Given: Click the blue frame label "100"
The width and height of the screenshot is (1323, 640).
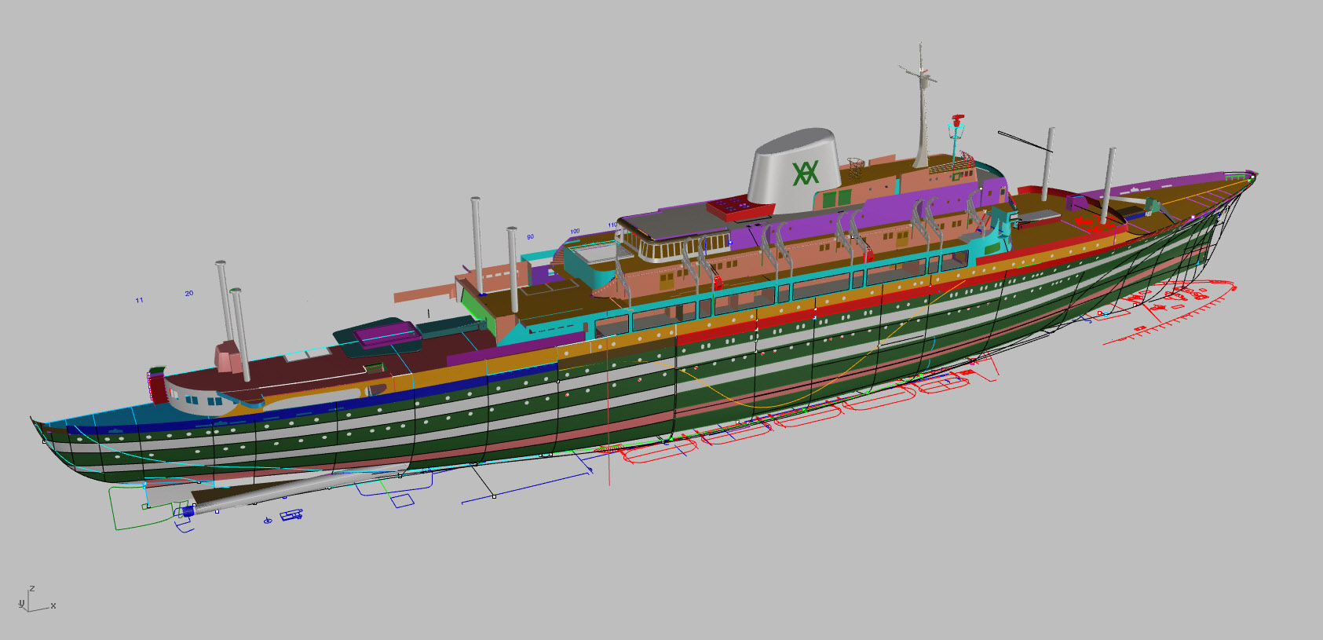Looking at the screenshot, I should (x=575, y=231).
